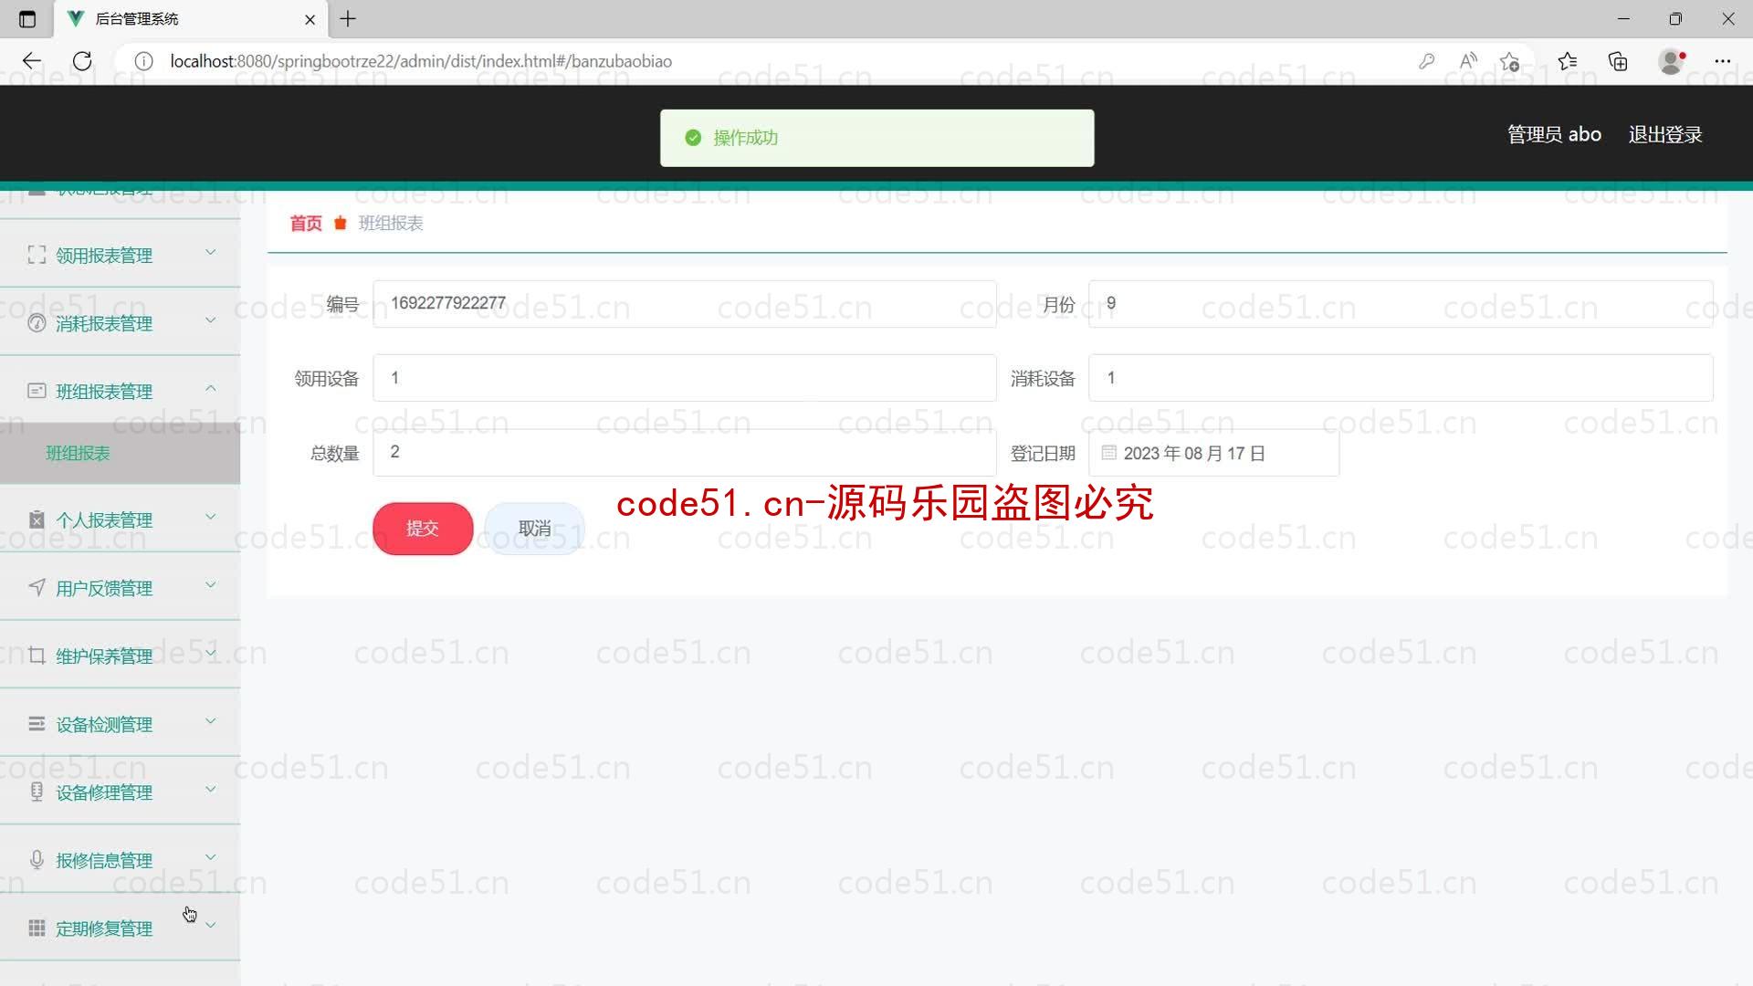This screenshot has width=1753, height=986.
Task: Close the 后台管理系统 tab
Action: (x=310, y=19)
